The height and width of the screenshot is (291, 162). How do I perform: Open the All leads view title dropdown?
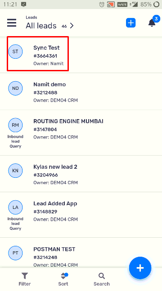[x=41, y=26]
